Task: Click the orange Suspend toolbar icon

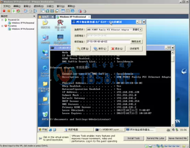Action: point(9,11)
